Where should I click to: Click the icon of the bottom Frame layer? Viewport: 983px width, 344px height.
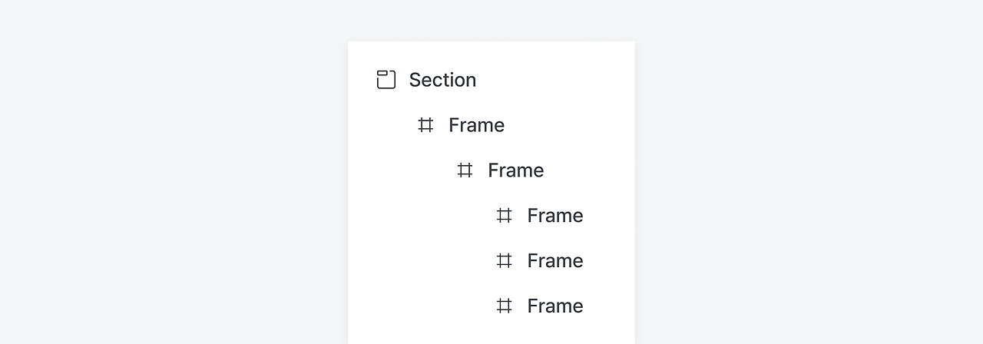[x=504, y=306]
